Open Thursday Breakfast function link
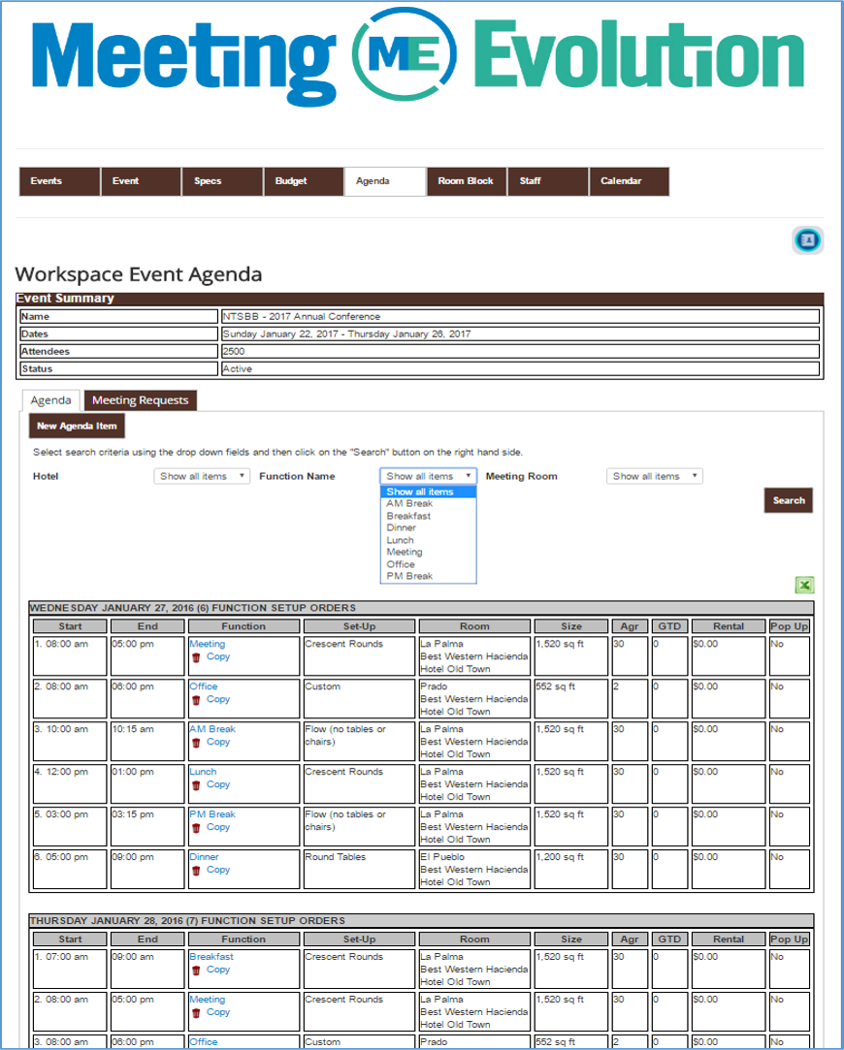Image resolution: width=844 pixels, height=1050 pixels. pos(211,956)
